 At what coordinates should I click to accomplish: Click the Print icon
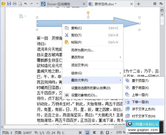click(x=15, y=4)
